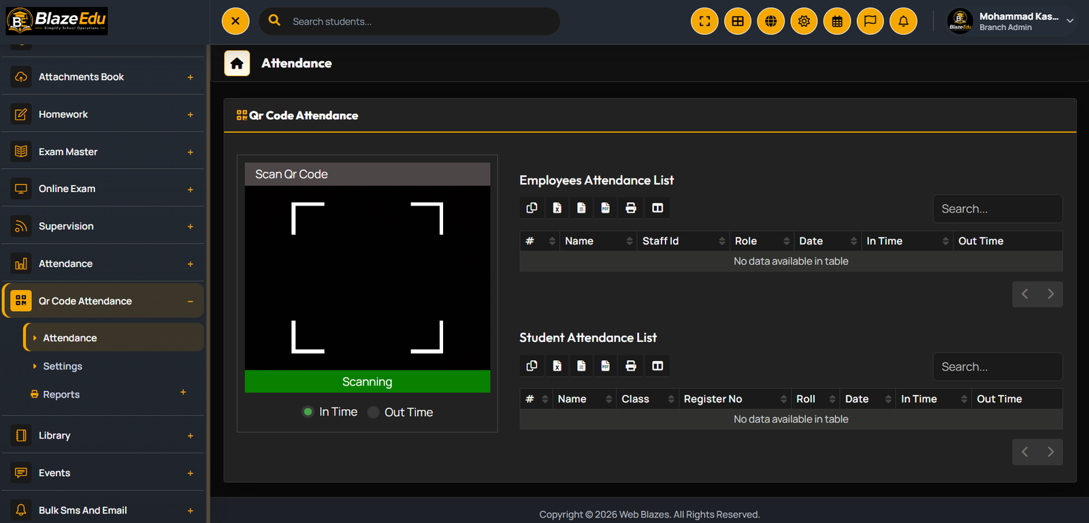
Task: Focus the Student Attendance List search box
Action: (x=997, y=367)
